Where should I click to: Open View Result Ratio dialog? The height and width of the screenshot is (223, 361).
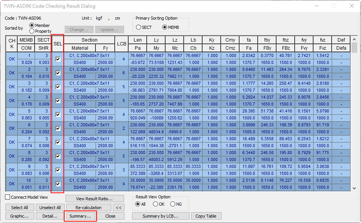(x=94, y=199)
